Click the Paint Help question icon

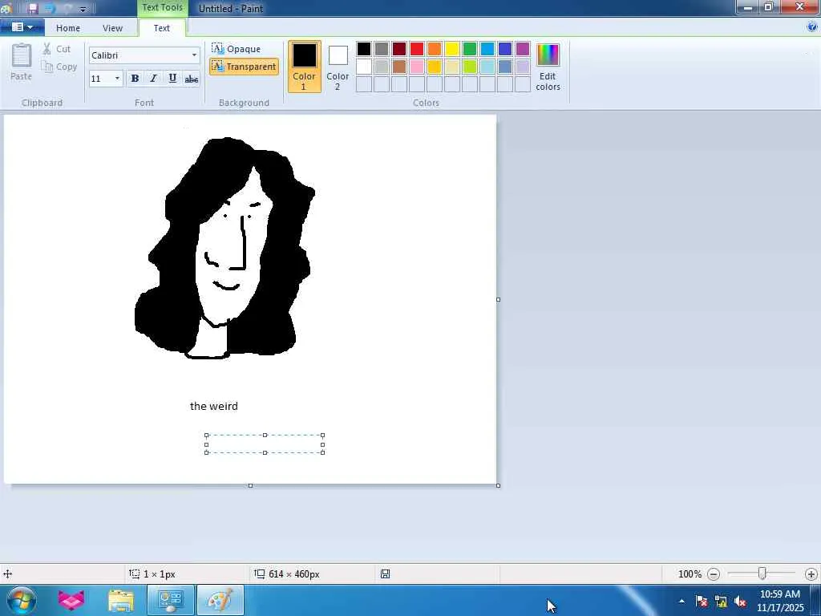pos(812,27)
